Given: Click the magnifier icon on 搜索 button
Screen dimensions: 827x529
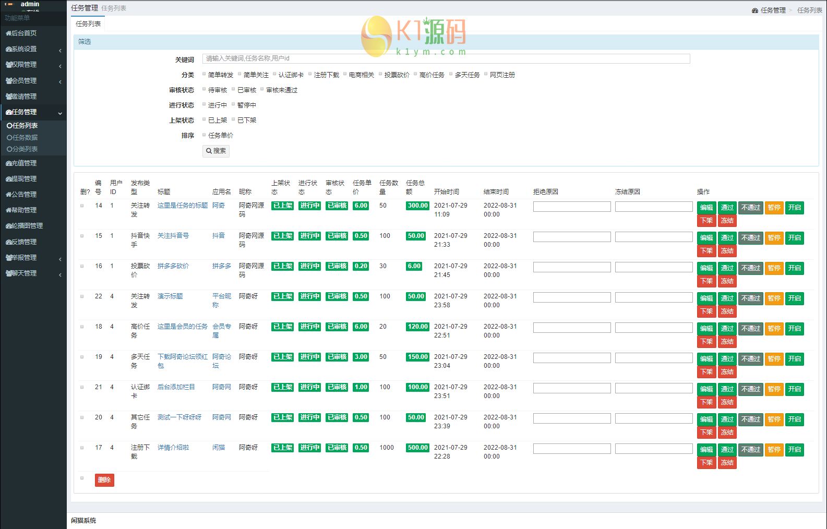Looking at the screenshot, I should pyautogui.click(x=209, y=151).
